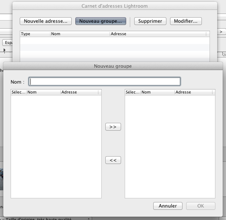Sort address book by Nom column header
The height and width of the screenshot is (220, 226).
click(x=80, y=34)
